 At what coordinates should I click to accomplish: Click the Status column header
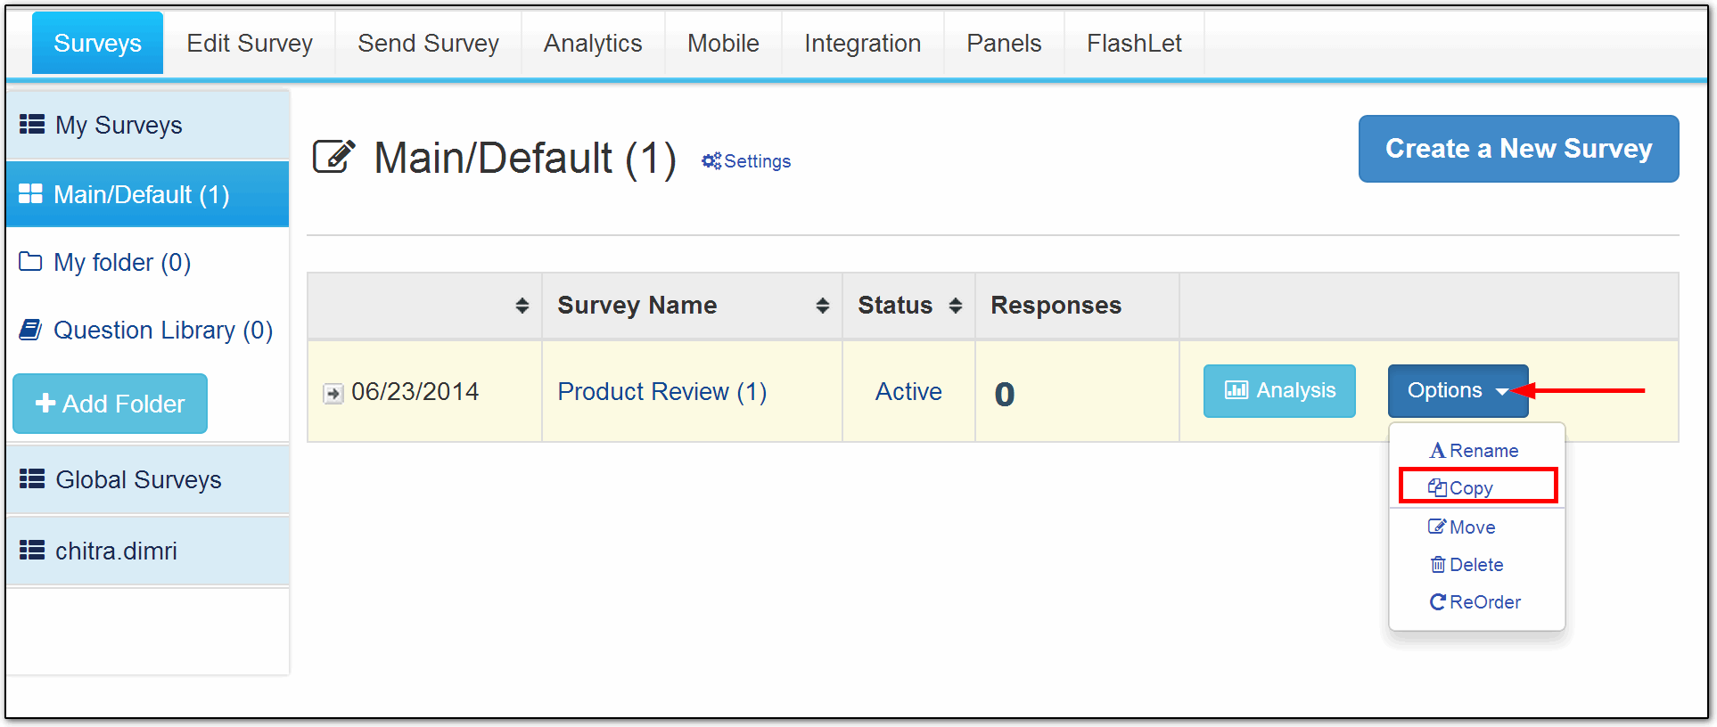pos(894,306)
